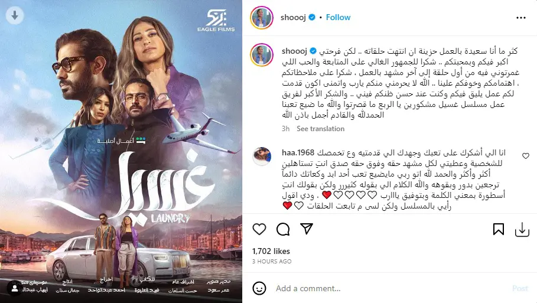View shoooj story via header avatar

262,18
